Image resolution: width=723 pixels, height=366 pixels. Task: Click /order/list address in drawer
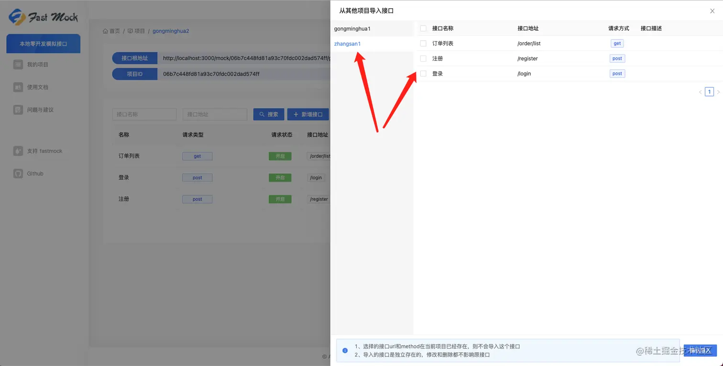529,43
